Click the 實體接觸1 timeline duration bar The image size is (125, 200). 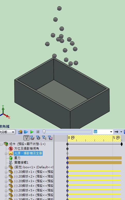click(x=95, y=163)
